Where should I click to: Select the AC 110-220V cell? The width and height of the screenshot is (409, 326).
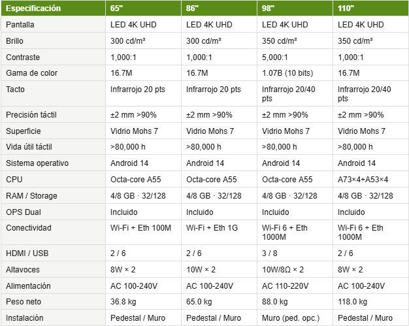(295, 286)
